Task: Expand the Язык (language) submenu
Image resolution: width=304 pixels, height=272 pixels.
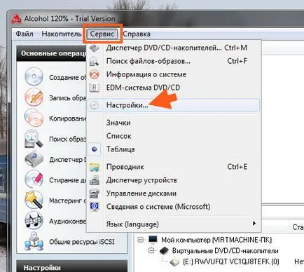Action: (174, 224)
